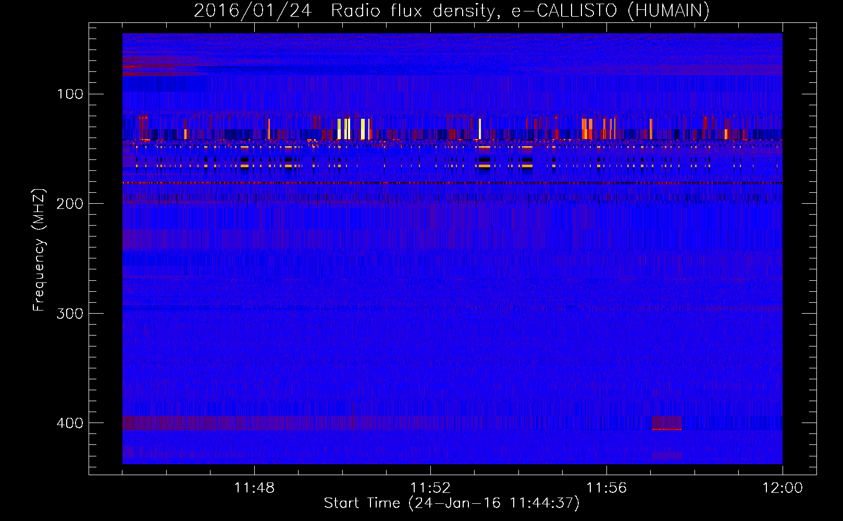Click the 11:48 time tick label
The width and height of the screenshot is (843, 521).
click(254, 488)
